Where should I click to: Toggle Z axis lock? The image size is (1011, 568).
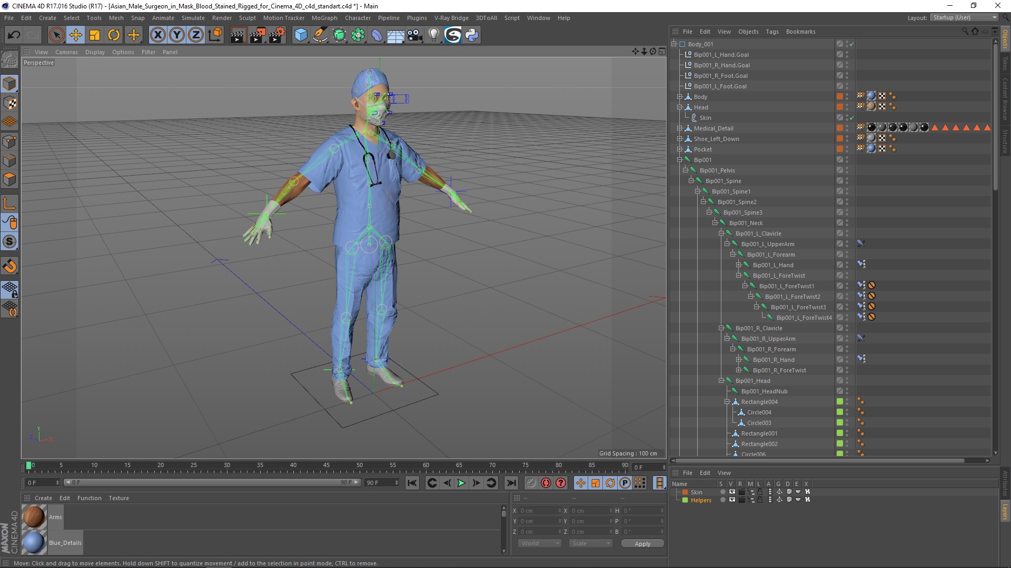click(196, 35)
